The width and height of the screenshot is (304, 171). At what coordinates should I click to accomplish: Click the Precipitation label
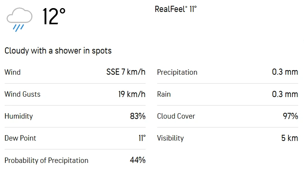tap(177, 72)
